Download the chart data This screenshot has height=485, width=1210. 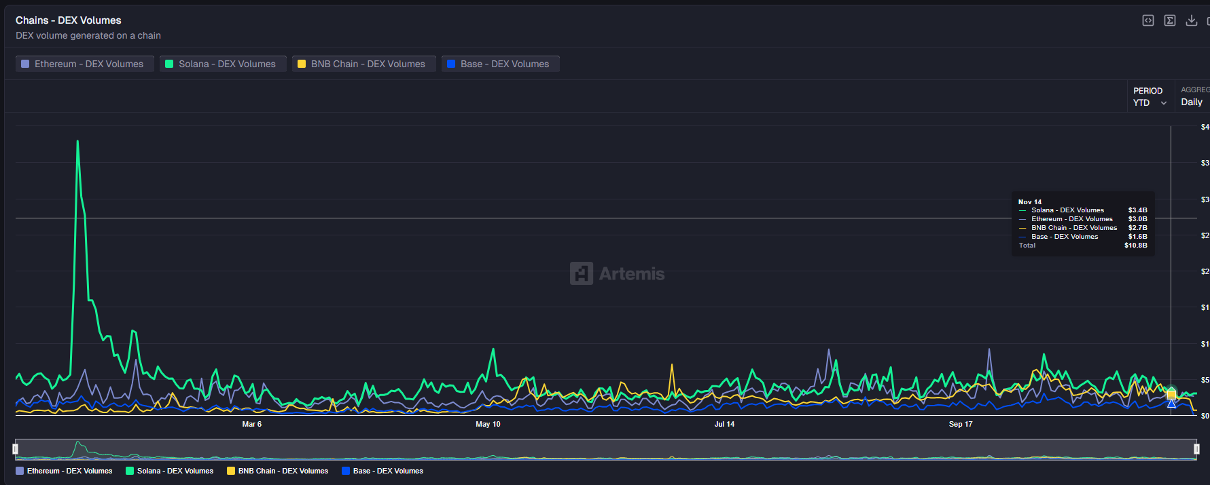point(1192,20)
